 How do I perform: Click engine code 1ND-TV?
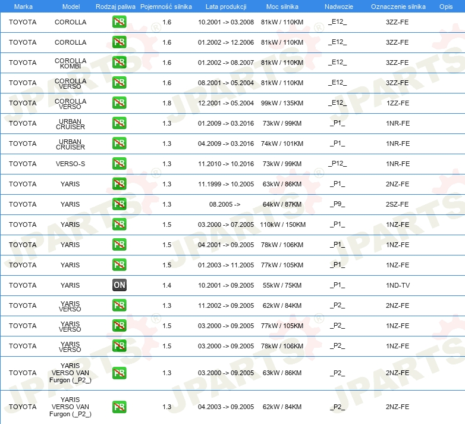click(x=398, y=285)
